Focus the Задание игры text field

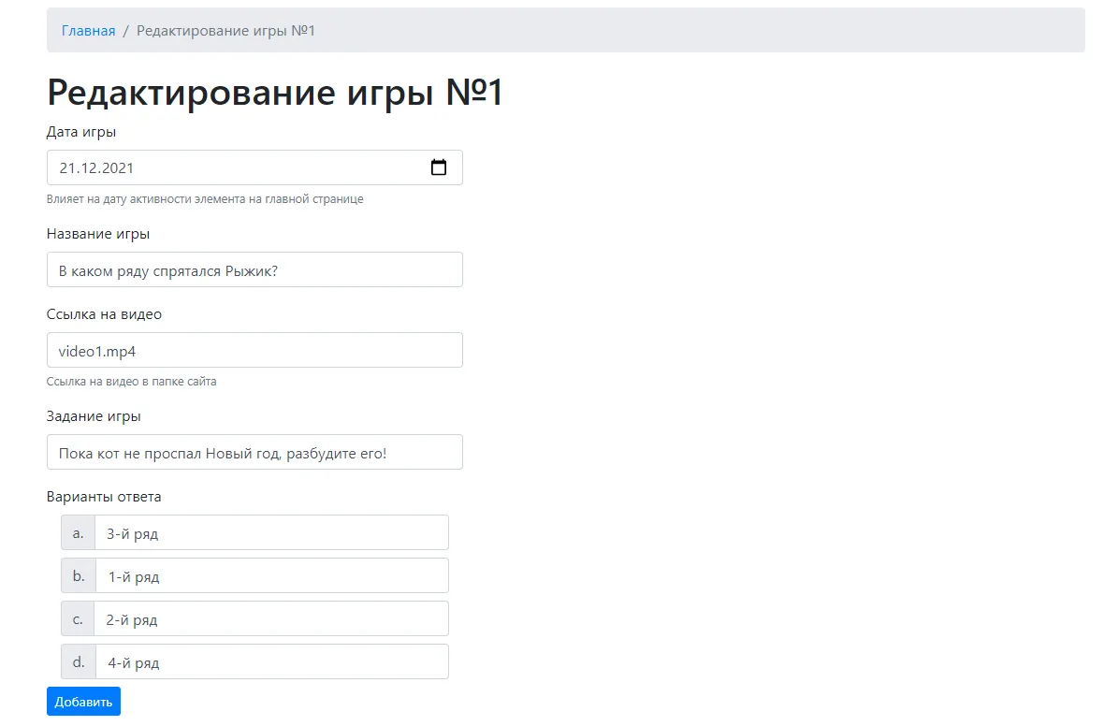click(254, 452)
